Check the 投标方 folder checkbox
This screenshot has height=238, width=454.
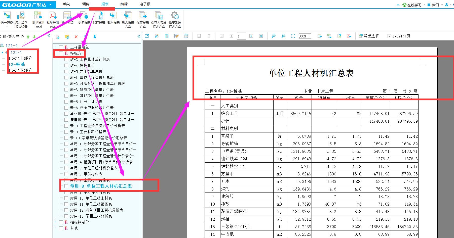tap(61, 53)
